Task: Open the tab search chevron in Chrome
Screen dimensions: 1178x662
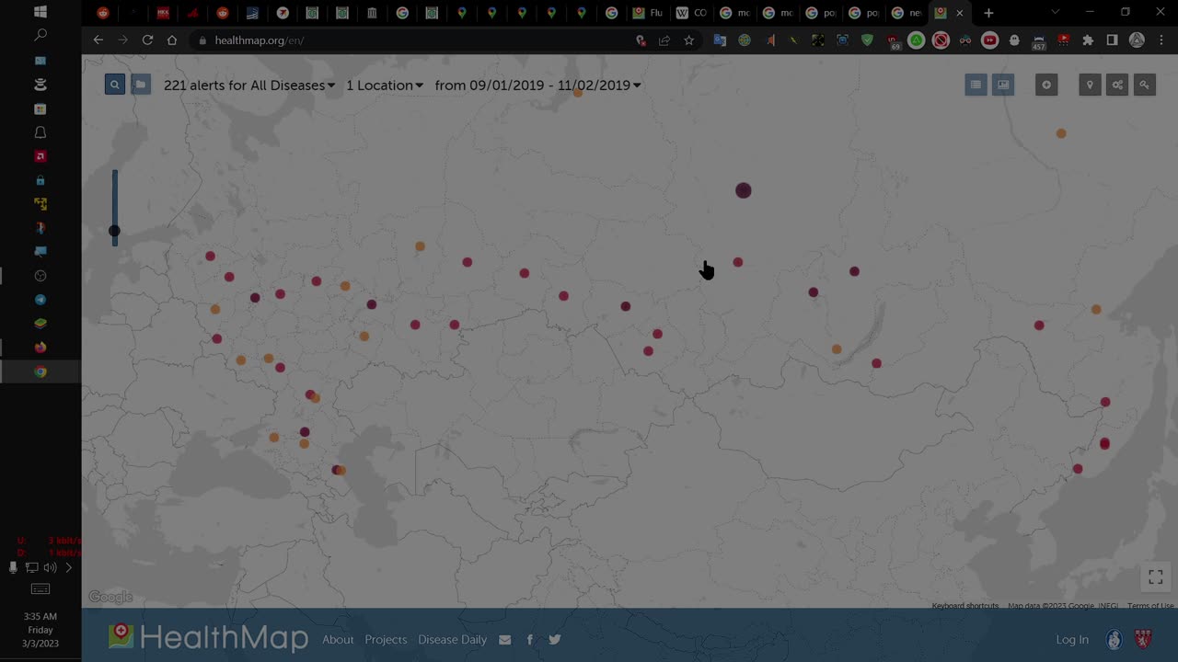Action: point(1056,12)
